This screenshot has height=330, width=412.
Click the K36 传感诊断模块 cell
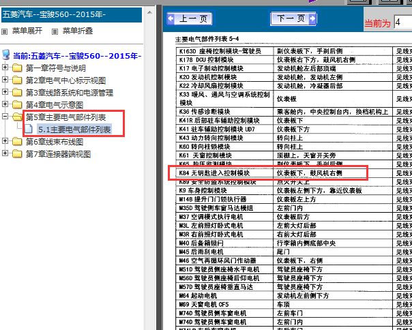(225, 111)
